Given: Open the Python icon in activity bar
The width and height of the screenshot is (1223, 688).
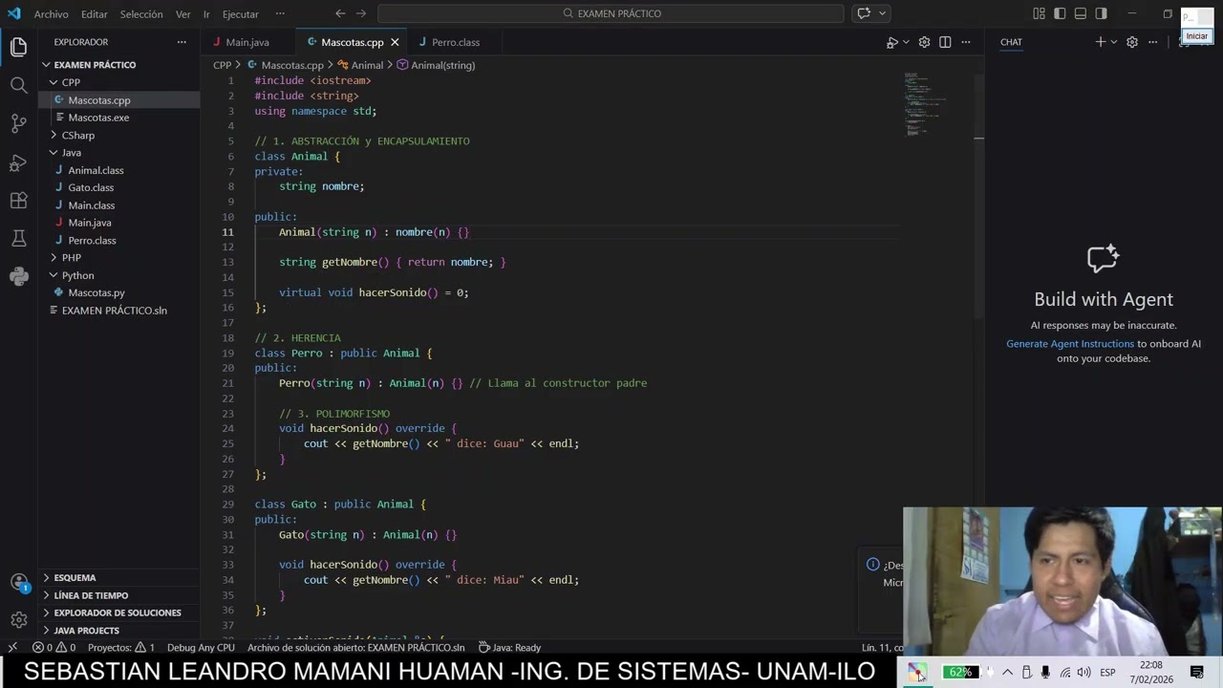Looking at the screenshot, I should point(18,277).
